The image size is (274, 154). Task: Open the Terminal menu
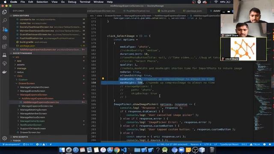[x=85, y=2]
